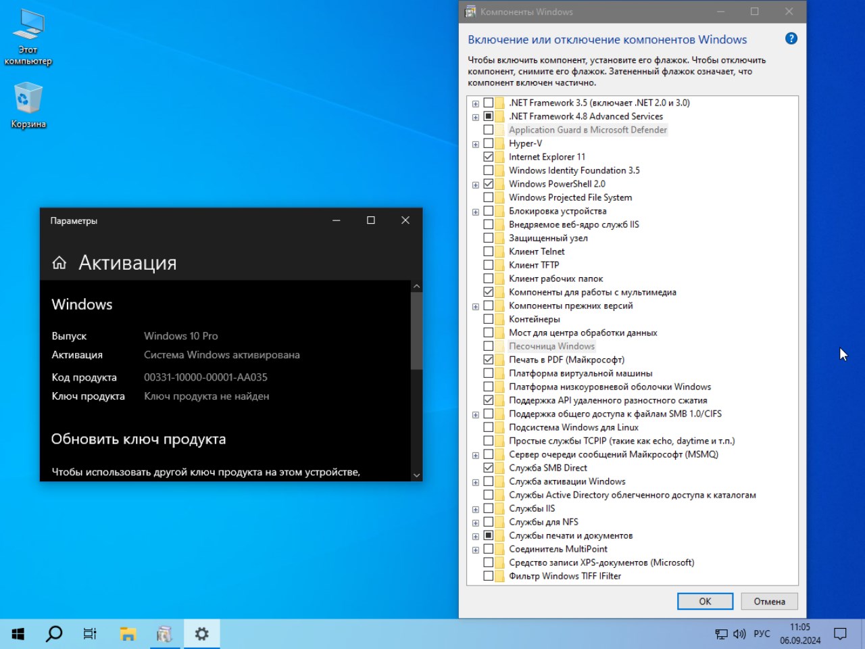Select Защищенный узел row

pyautogui.click(x=548, y=238)
